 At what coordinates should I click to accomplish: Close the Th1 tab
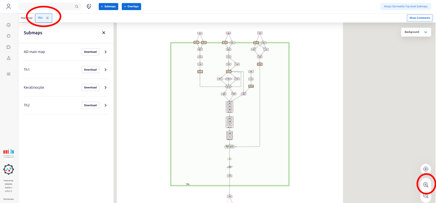(48, 18)
